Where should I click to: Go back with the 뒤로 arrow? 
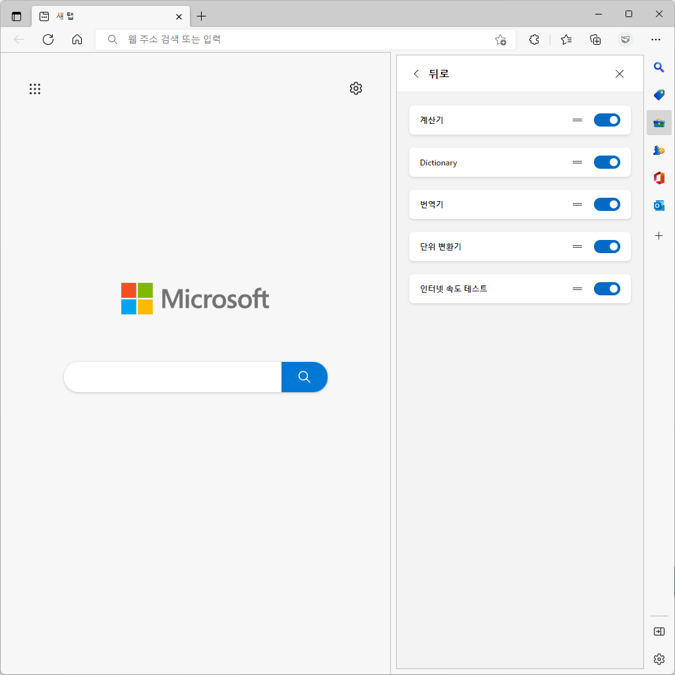416,74
